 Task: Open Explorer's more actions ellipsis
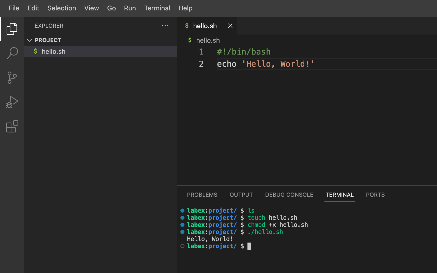[165, 26]
